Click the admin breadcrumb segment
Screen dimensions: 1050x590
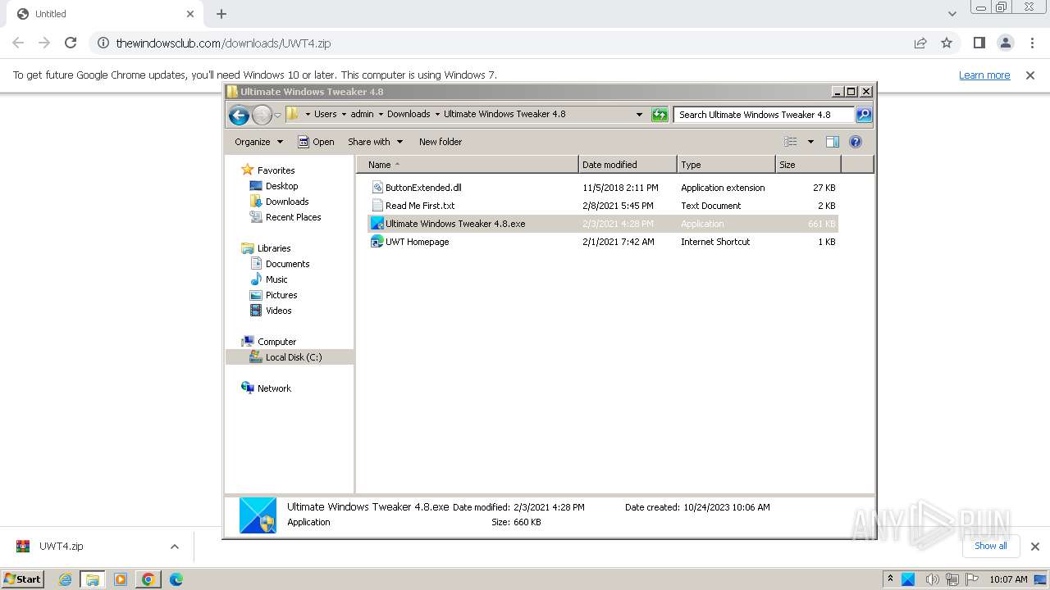(x=362, y=115)
